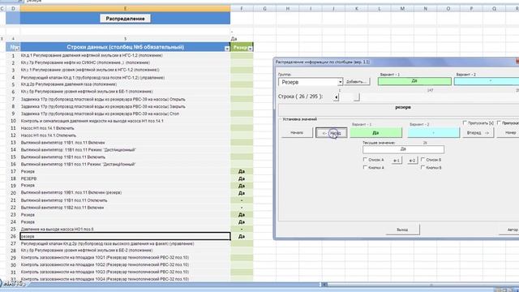Click cell 'Давление на выходе насоса НО1' row 25
Viewport: 519px width, 292px height.
125,229
